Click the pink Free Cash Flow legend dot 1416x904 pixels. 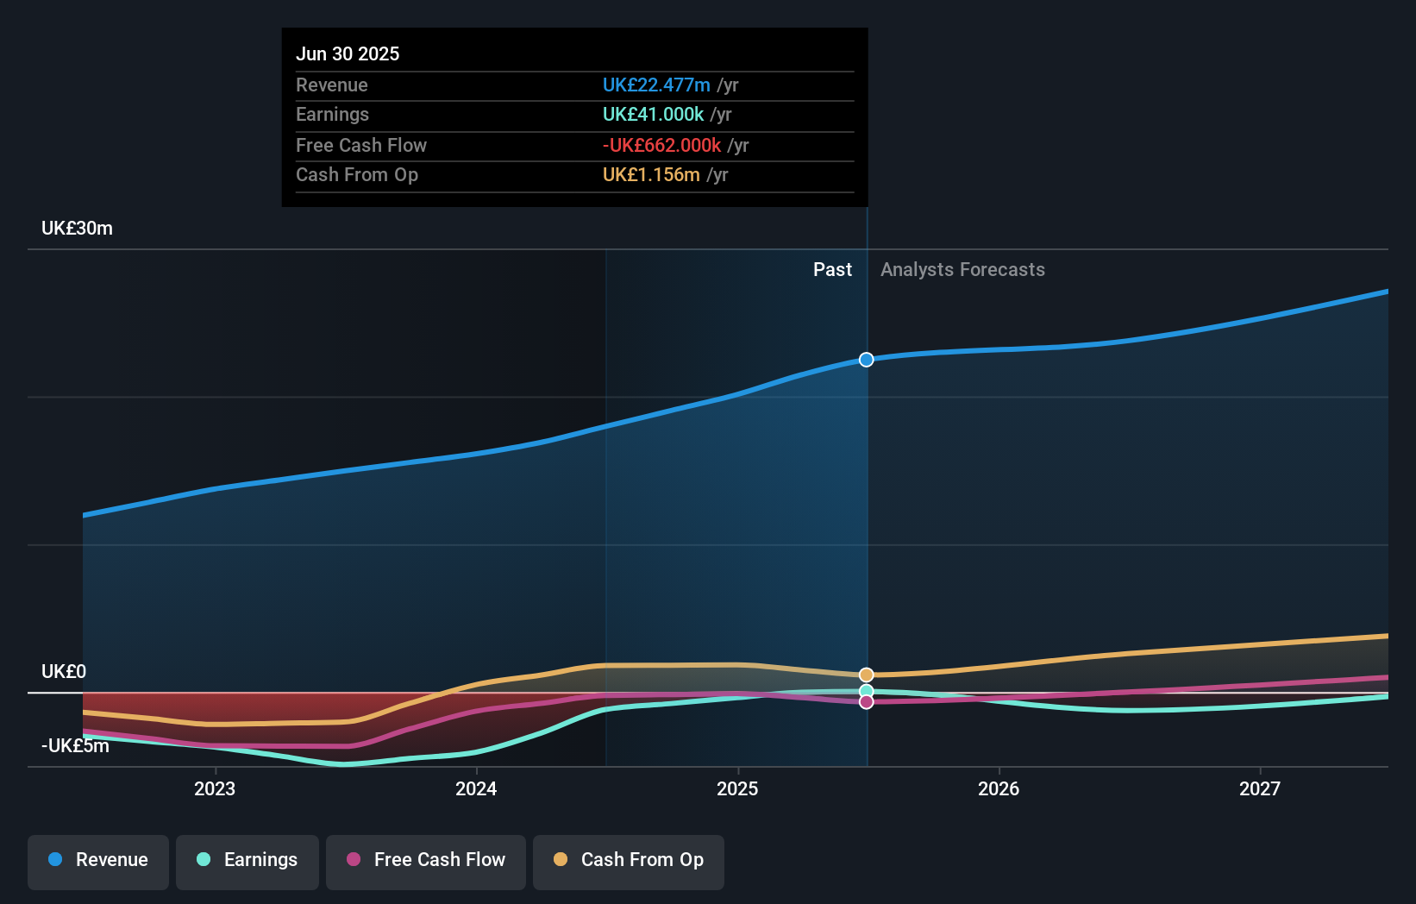pos(354,860)
